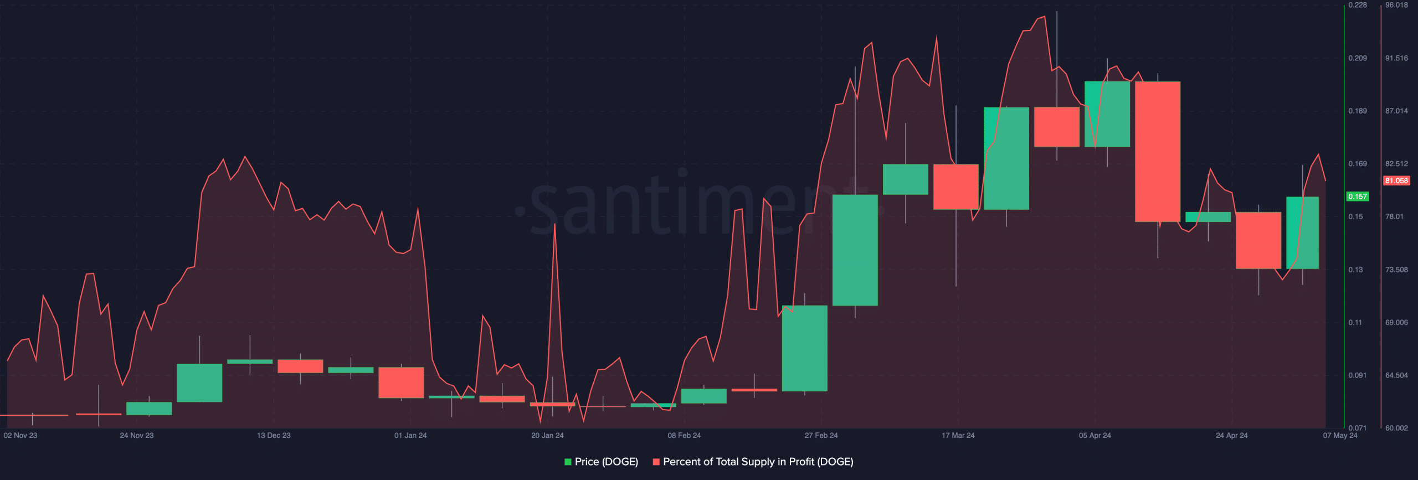Toggle the Price (DOGE) legend entry
Viewport: 1418px width, 480px height.
point(601,462)
